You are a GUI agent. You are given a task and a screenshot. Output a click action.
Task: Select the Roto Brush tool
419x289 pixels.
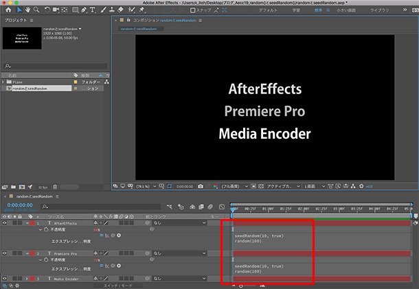tap(131, 10)
